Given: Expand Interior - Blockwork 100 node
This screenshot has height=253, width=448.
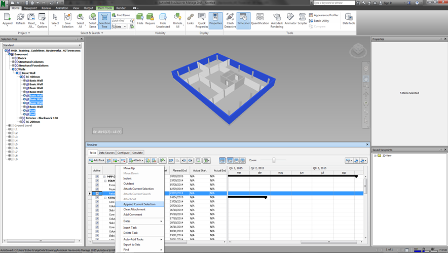Looking at the screenshot, I should [x=21, y=118].
